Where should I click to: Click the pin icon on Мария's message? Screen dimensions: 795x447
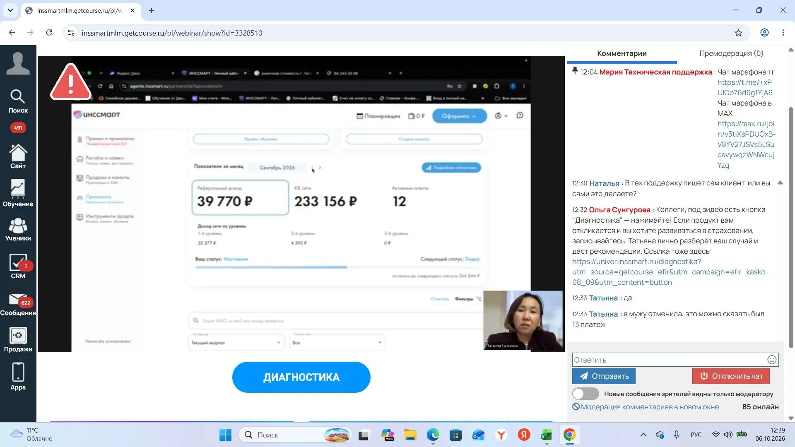[575, 70]
